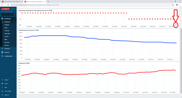This screenshot has width=182, height=98.
Task: Reload the page with refresh icon
Action: pos(8,5)
